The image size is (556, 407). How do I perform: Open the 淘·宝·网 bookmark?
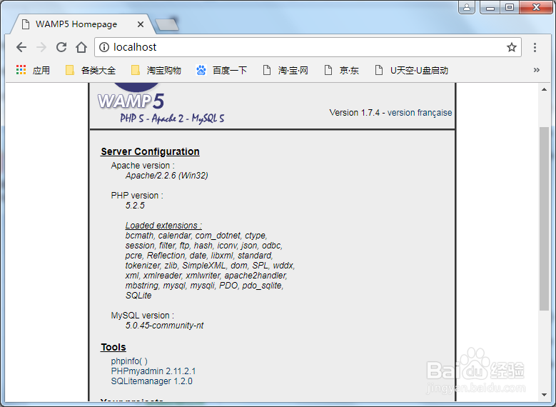[x=285, y=70]
